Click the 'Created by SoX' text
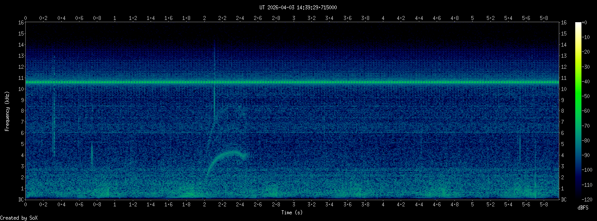 click(x=19, y=217)
